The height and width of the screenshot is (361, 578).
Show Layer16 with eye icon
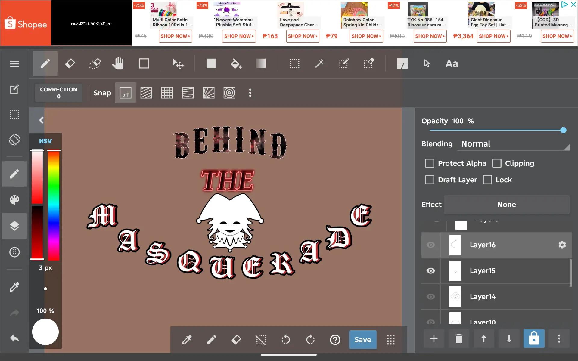(431, 245)
